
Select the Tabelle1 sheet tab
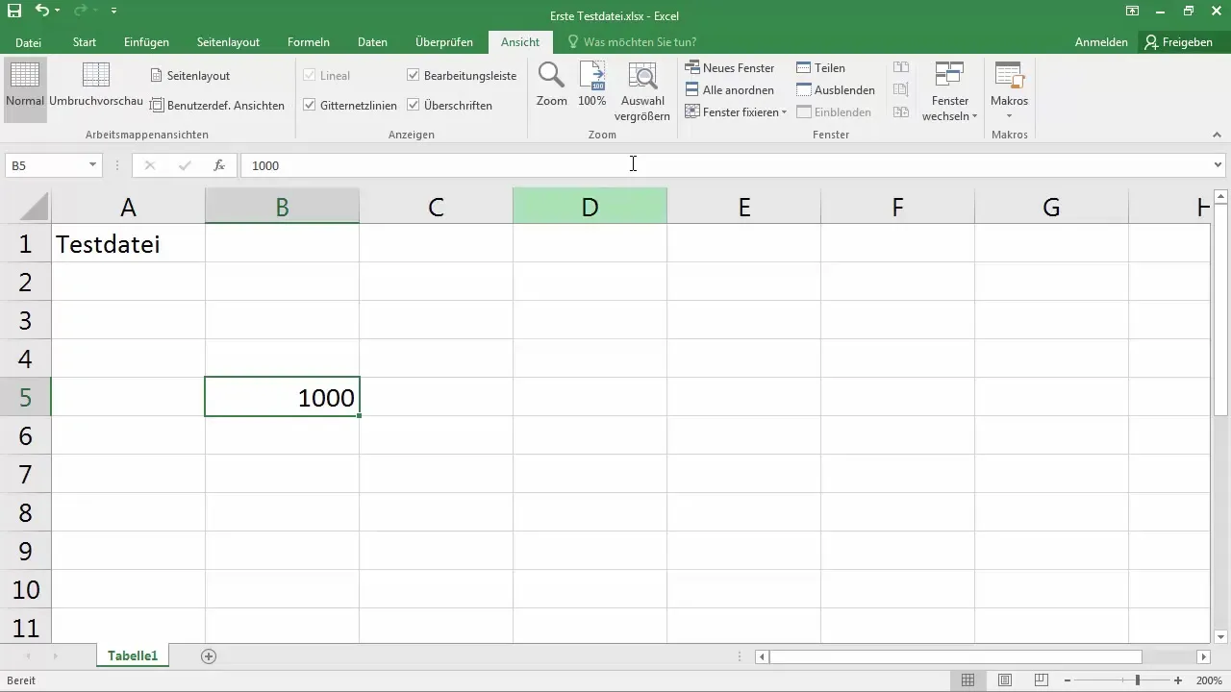tap(132, 656)
